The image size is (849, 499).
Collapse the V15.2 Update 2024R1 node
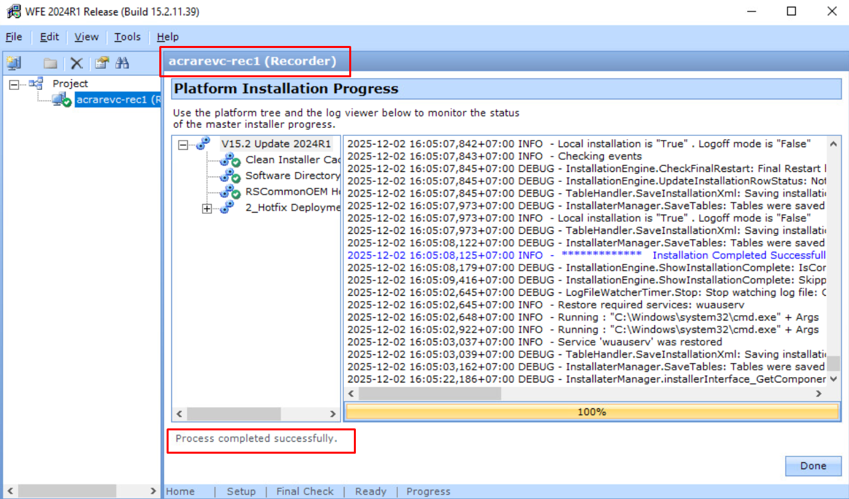coord(183,144)
